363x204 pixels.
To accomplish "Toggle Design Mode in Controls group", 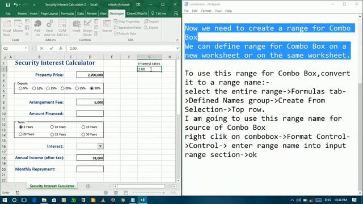I will click(x=87, y=28).
